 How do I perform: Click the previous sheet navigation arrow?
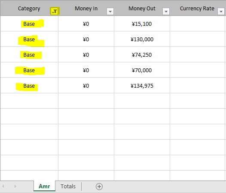click(x=3, y=186)
